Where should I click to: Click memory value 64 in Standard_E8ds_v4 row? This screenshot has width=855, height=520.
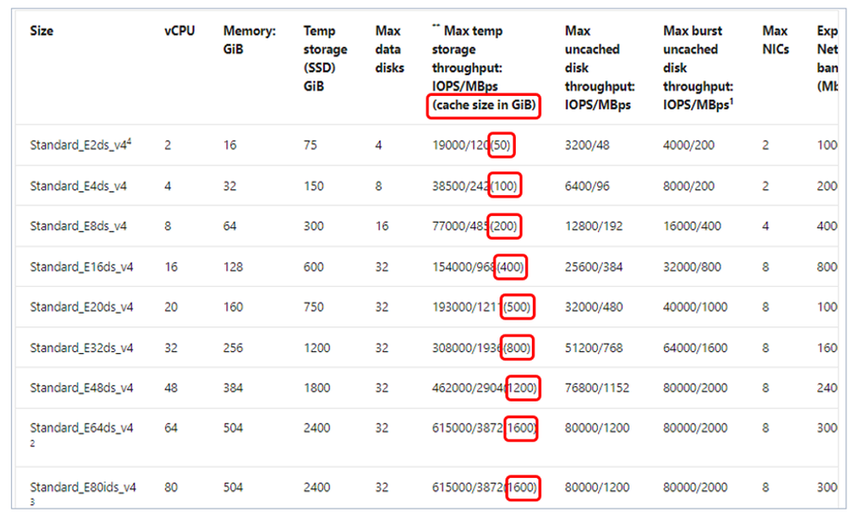pos(230,226)
